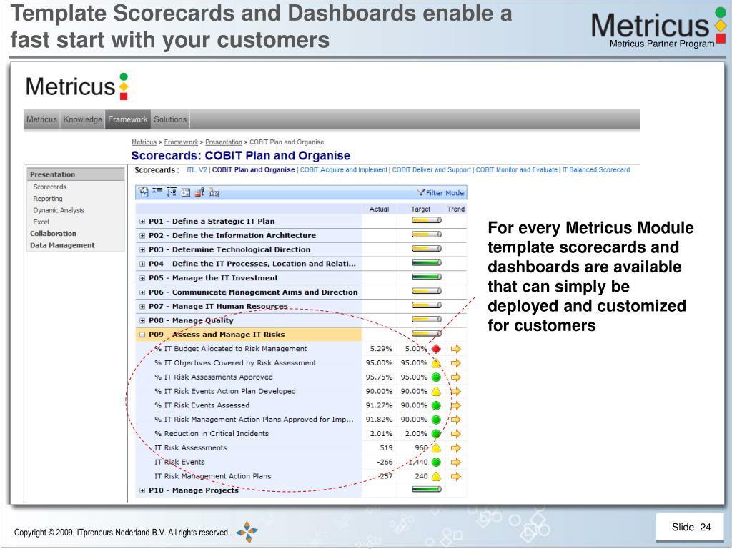Open Collaboration section in the sidebar
Screen dimensions: 732x549
(53, 234)
